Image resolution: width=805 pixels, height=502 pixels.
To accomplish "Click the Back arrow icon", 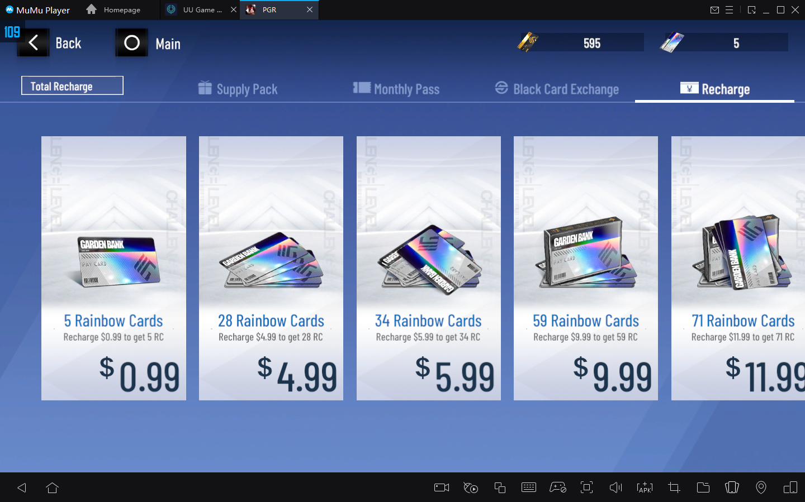I will [x=34, y=42].
